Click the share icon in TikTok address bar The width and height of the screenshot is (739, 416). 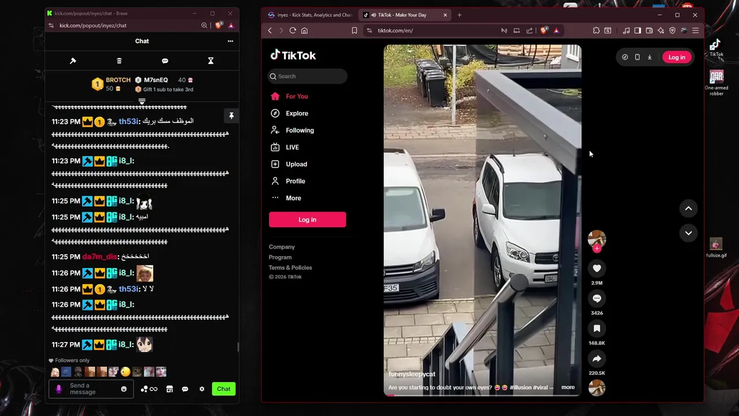tap(529, 31)
